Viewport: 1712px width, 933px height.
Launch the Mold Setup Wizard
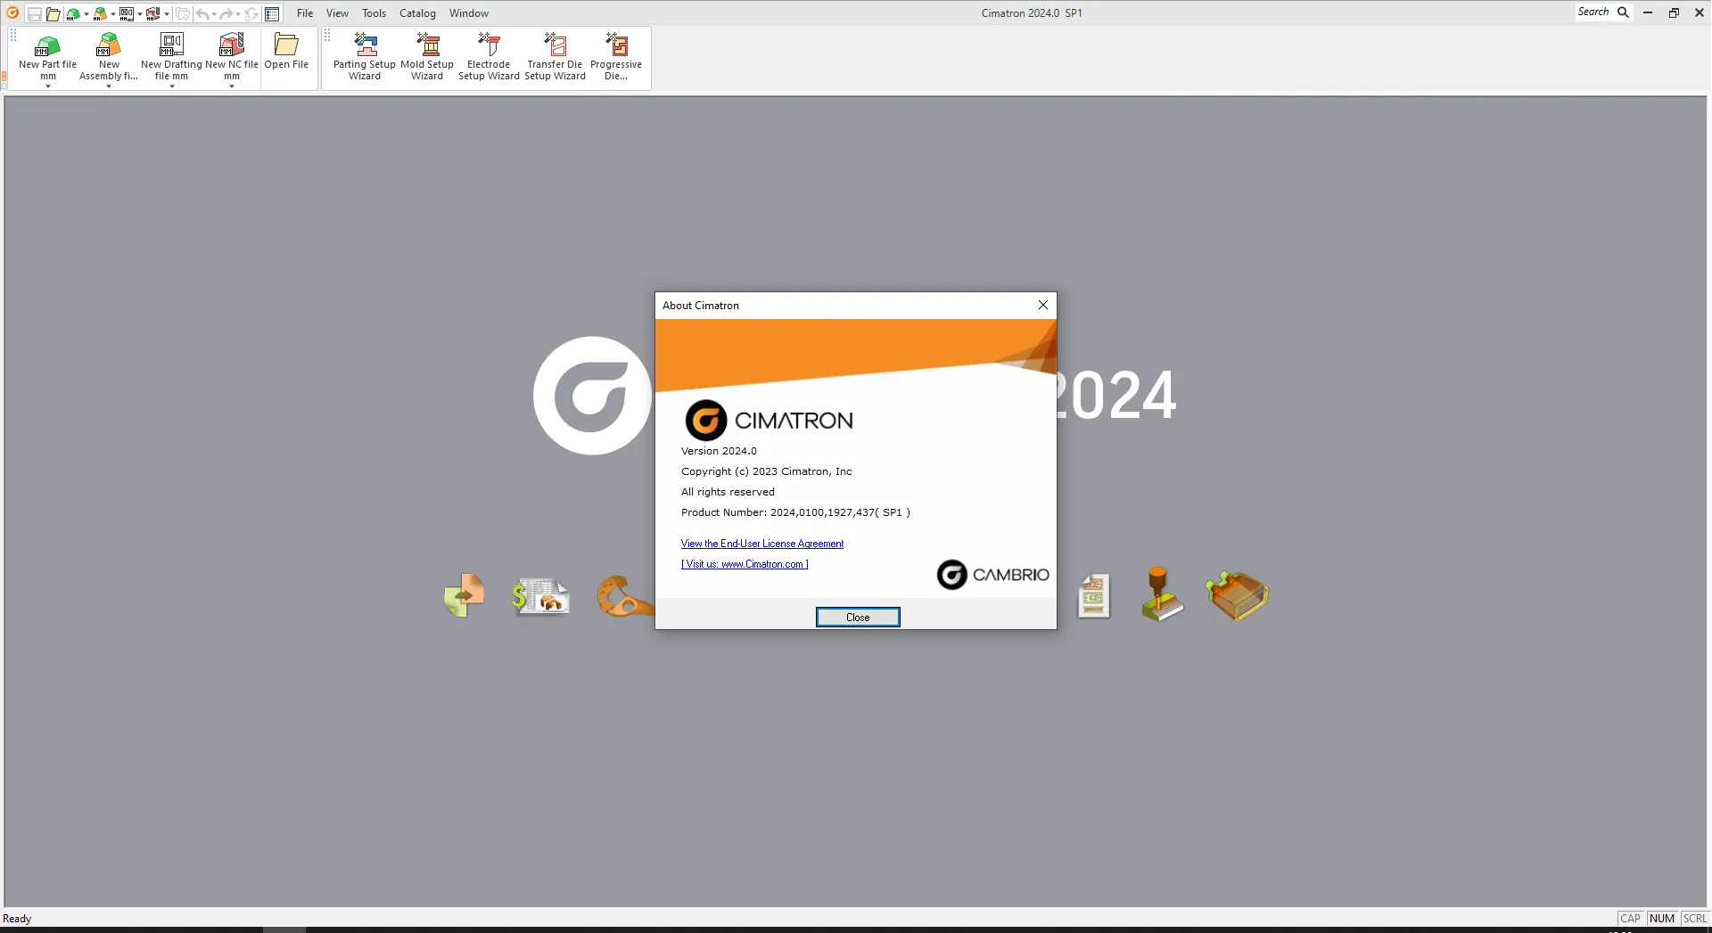point(427,56)
